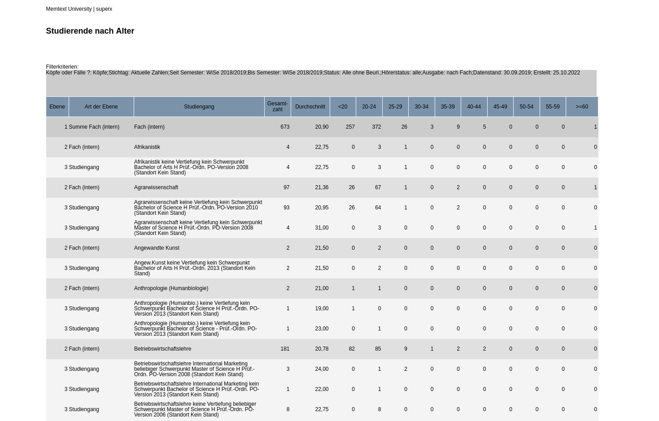Select the '25-29' age column header

point(395,107)
